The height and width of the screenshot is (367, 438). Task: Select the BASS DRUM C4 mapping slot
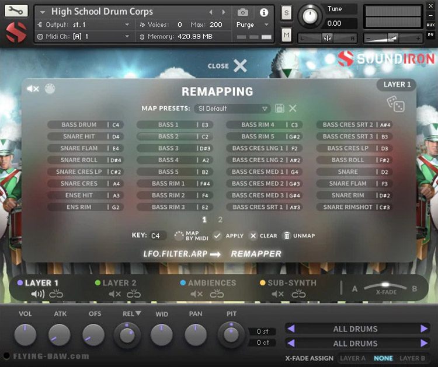[85, 125]
